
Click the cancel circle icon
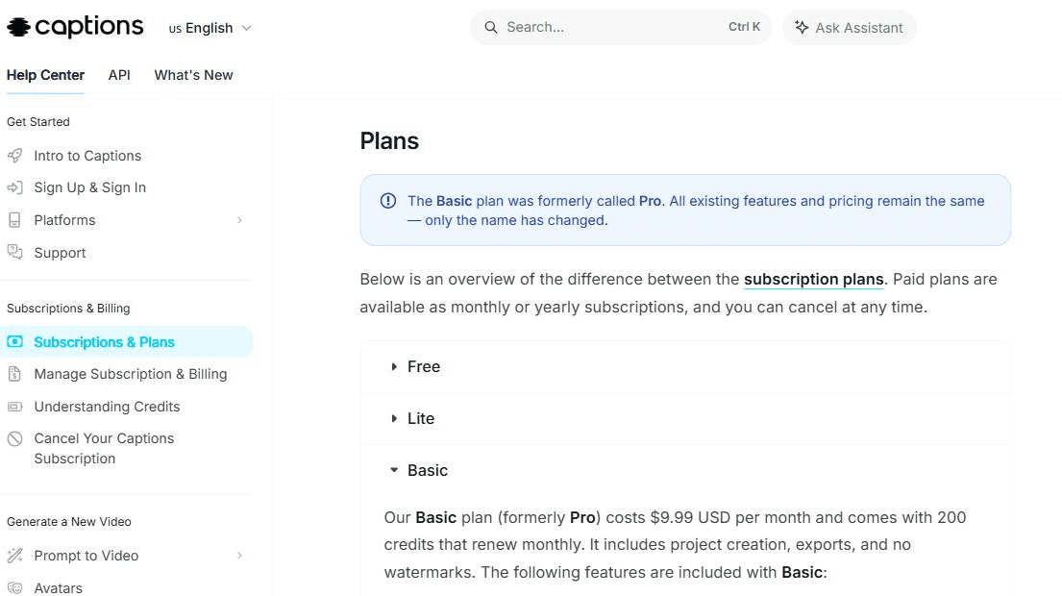click(15, 439)
